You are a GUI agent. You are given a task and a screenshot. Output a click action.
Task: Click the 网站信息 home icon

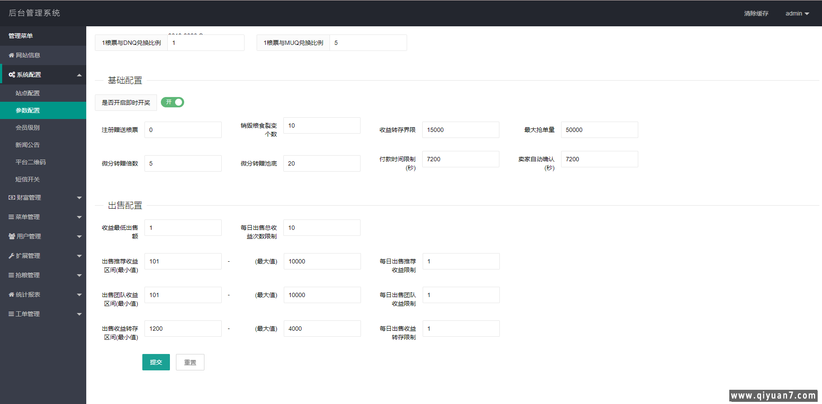(11, 55)
